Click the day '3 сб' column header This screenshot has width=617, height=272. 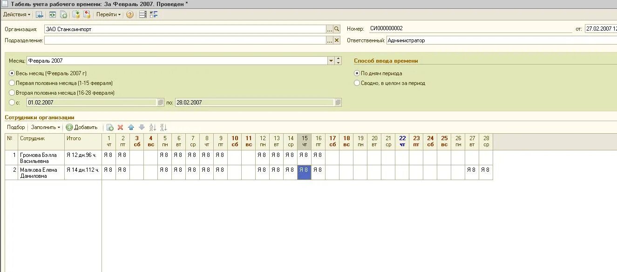pyautogui.click(x=137, y=142)
